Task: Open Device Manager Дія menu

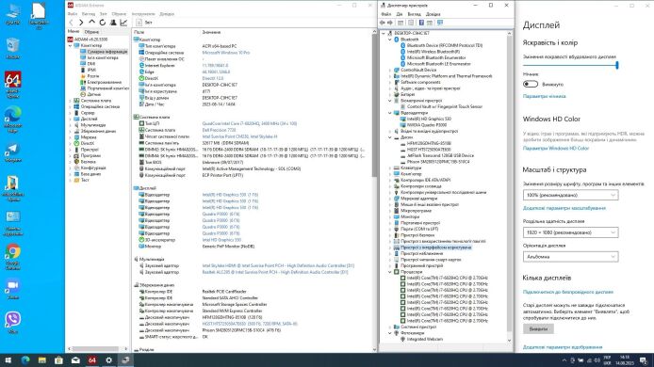Action: click(400, 14)
